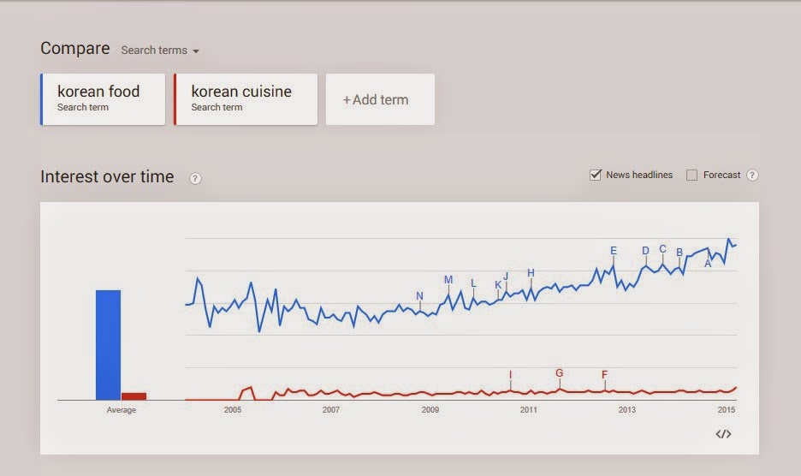801x476 pixels.
Task: Select the korean food search term
Action: click(x=103, y=99)
